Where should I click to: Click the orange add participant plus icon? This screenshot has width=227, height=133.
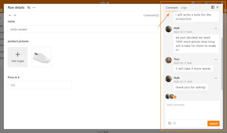click(x=175, y=97)
